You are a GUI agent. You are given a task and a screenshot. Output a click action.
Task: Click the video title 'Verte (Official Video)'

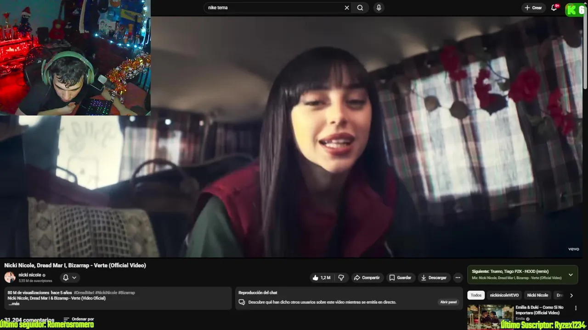pos(75,265)
